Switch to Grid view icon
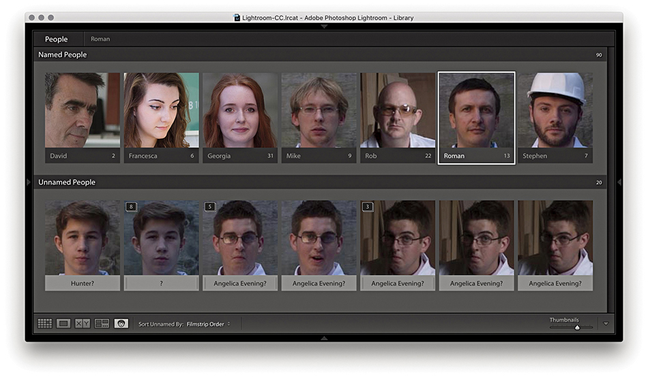This screenshot has height=377, width=648. pos(44,324)
